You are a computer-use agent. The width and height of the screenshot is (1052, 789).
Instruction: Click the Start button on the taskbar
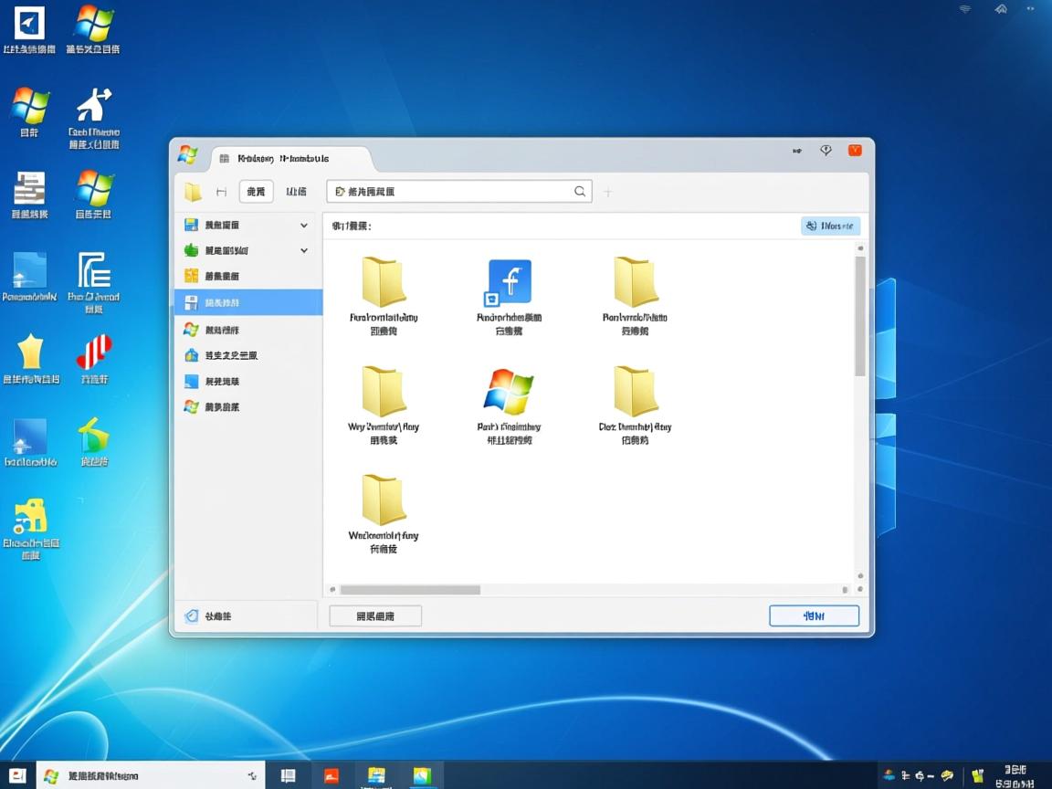[x=18, y=775]
